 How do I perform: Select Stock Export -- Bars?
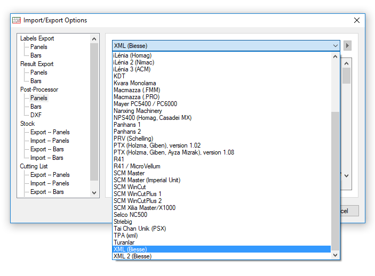[47, 149]
